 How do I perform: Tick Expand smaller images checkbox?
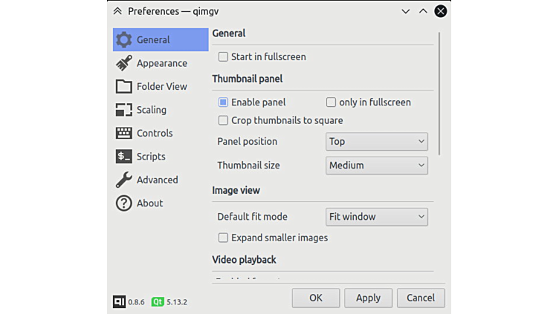pyautogui.click(x=223, y=238)
